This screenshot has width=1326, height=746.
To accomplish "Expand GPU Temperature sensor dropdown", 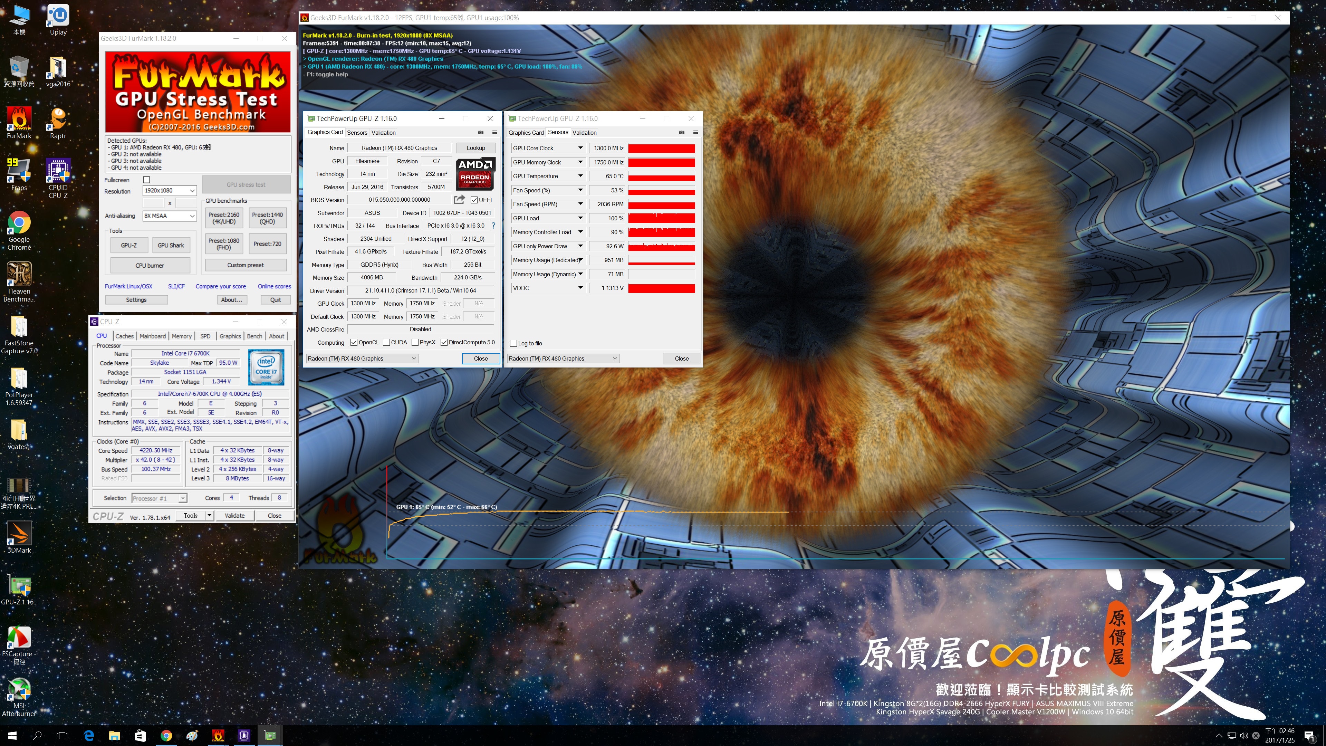I will click(580, 176).
